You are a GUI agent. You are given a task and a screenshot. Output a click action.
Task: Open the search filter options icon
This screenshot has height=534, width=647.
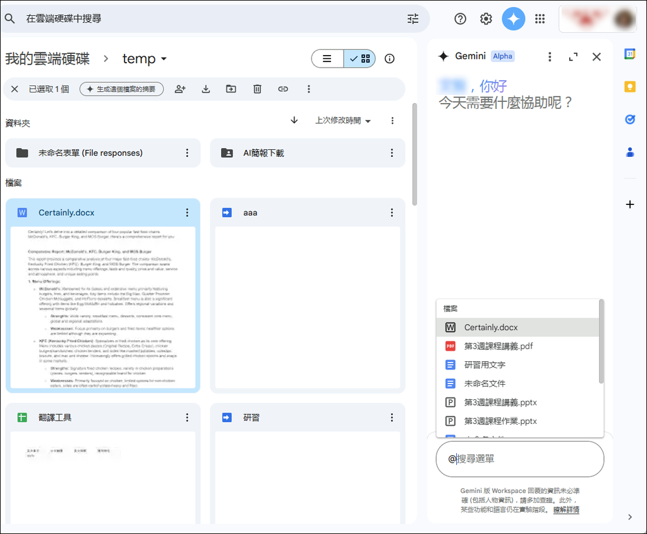tap(413, 18)
